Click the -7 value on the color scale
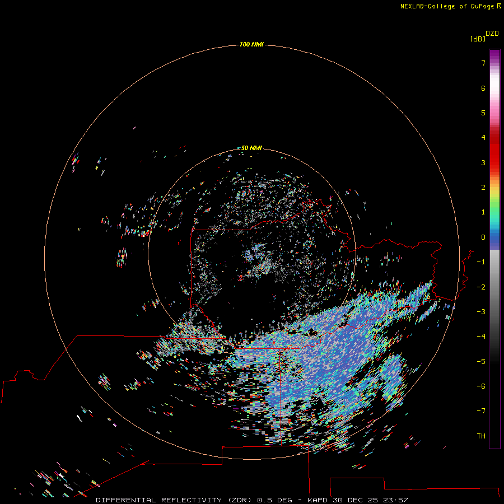This screenshot has width=504, height=504. point(481,411)
